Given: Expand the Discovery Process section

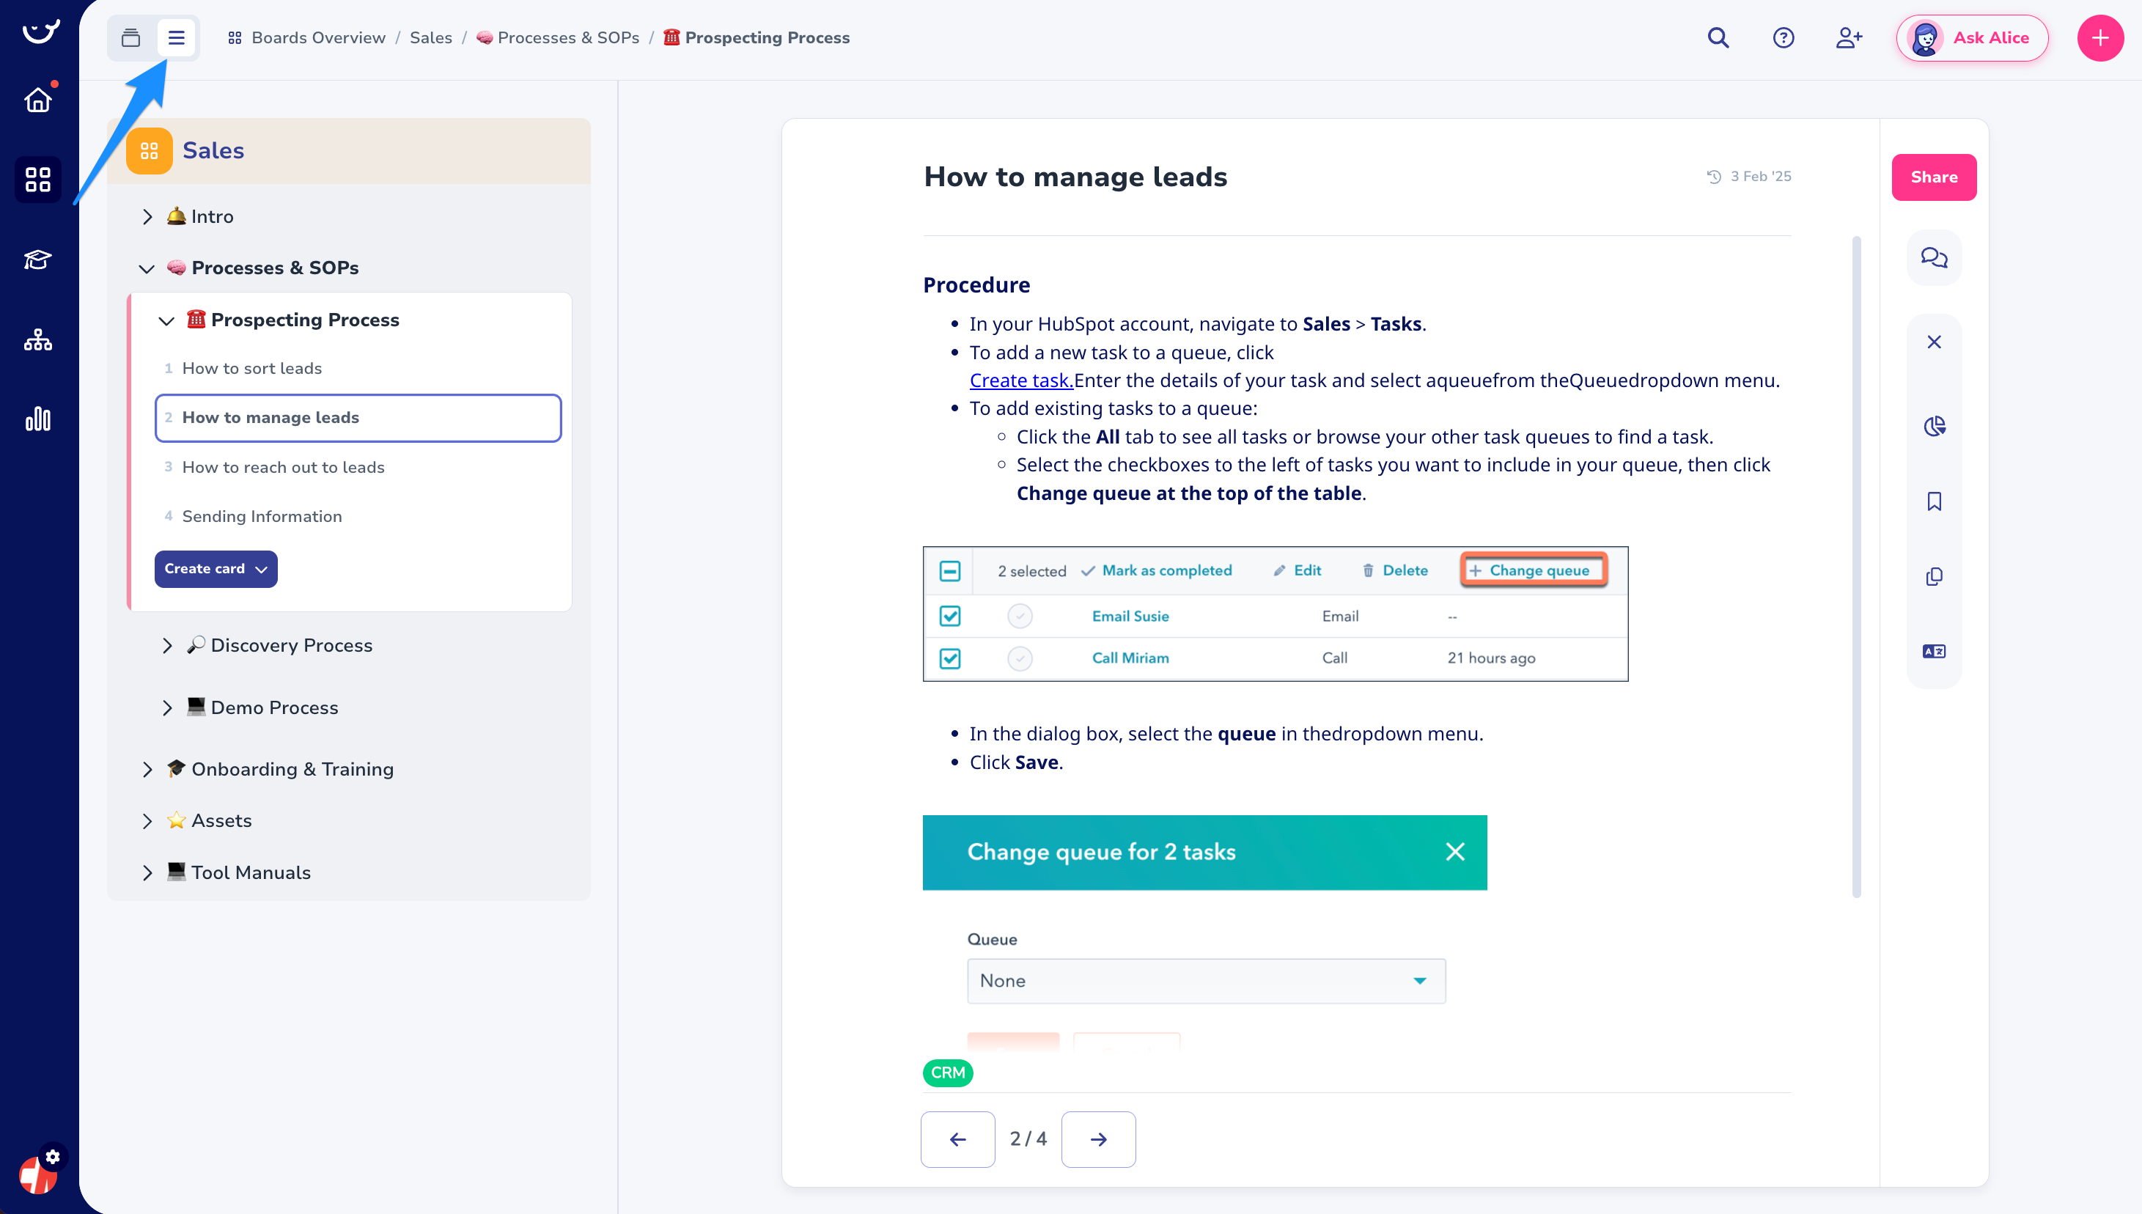Looking at the screenshot, I should pyautogui.click(x=168, y=645).
